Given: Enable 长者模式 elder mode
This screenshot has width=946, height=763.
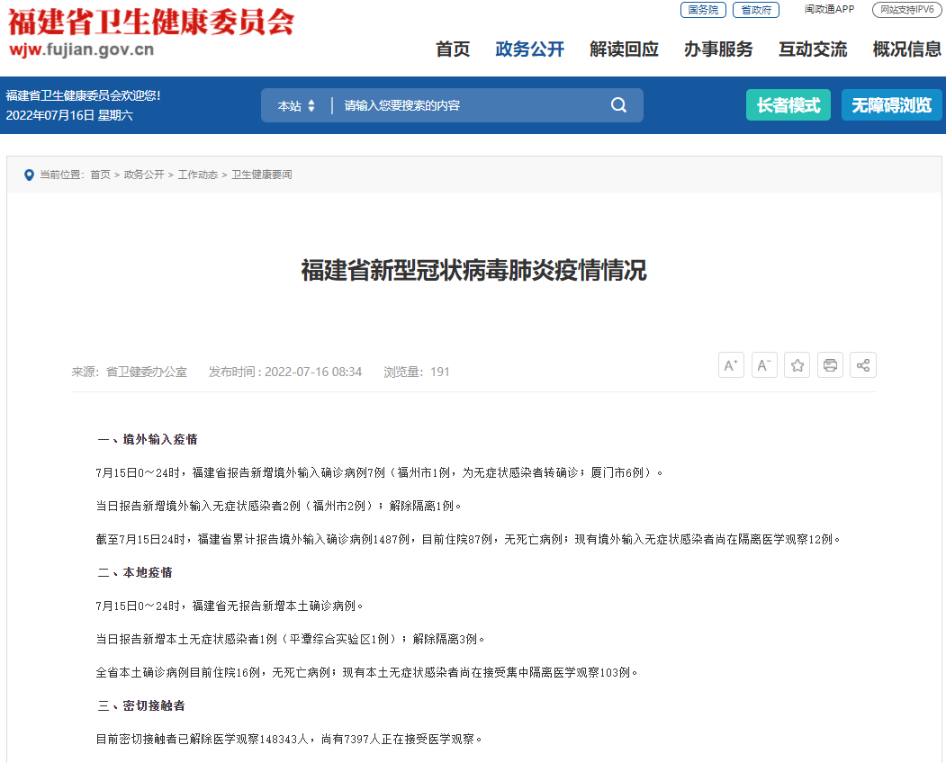Looking at the screenshot, I should pos(788,104).
